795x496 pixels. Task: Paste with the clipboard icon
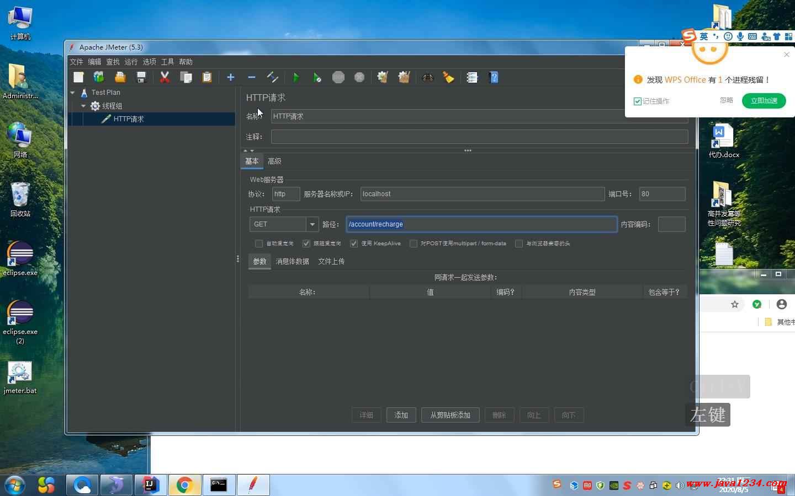[x=207, y=78]
